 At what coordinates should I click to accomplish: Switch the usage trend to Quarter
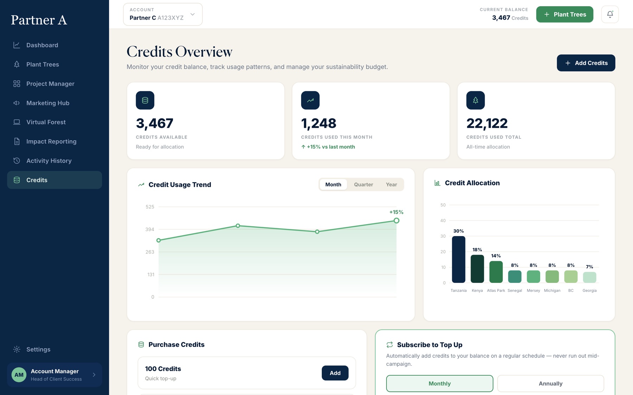[363, 185]
